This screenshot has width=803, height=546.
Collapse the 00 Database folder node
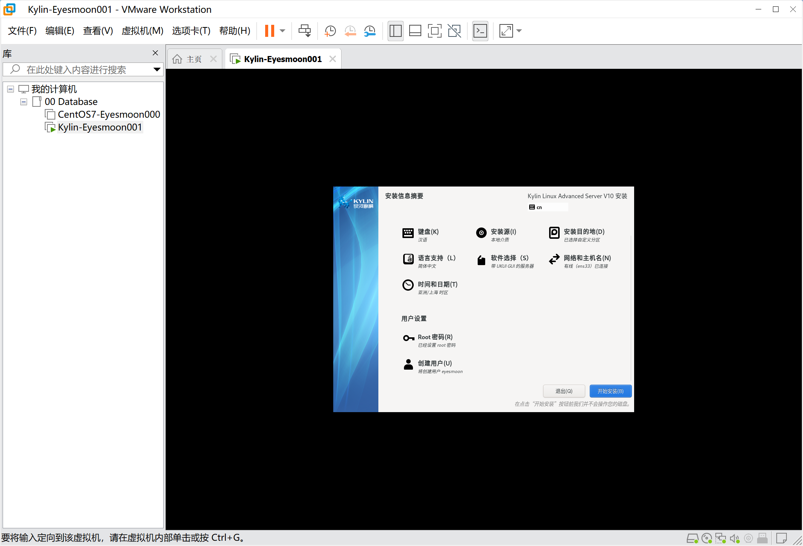pos(24,102)
